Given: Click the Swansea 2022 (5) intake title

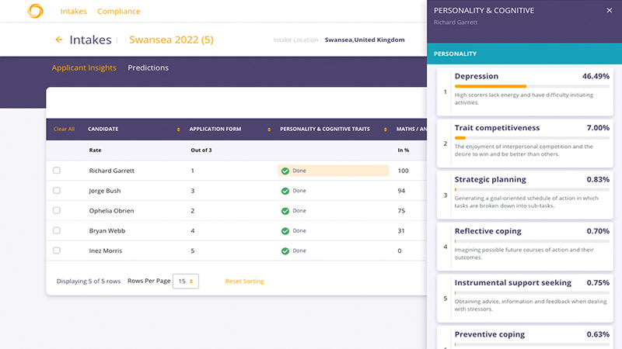Looking at the screenshot, I should coord(171,40).
